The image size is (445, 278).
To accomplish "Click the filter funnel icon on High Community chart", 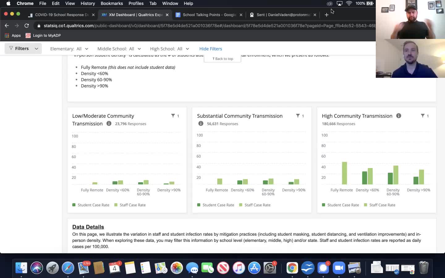I will coord(423,116).
